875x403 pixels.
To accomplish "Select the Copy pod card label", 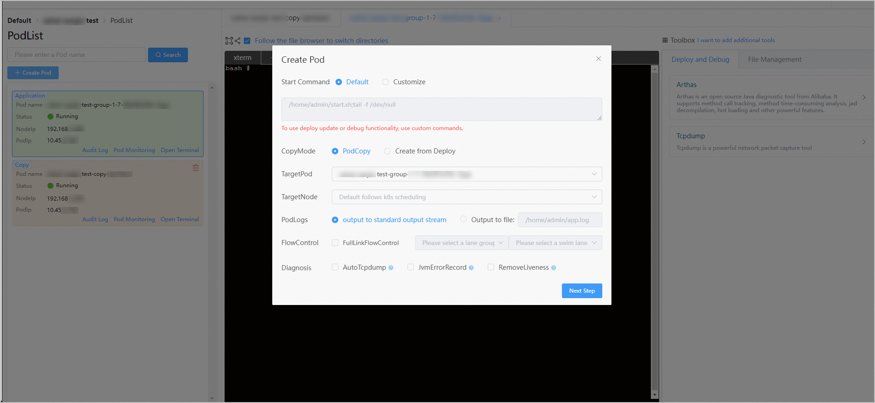I will tap(22, 165).
